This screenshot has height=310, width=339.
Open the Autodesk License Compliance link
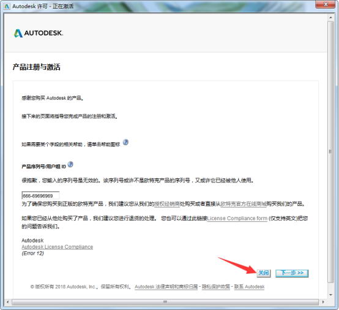(58, 247)
